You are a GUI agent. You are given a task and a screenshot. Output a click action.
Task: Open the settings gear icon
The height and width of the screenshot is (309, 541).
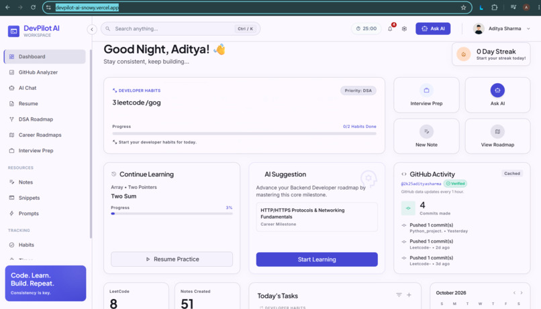pyautogui.click(x=404, y=29)
